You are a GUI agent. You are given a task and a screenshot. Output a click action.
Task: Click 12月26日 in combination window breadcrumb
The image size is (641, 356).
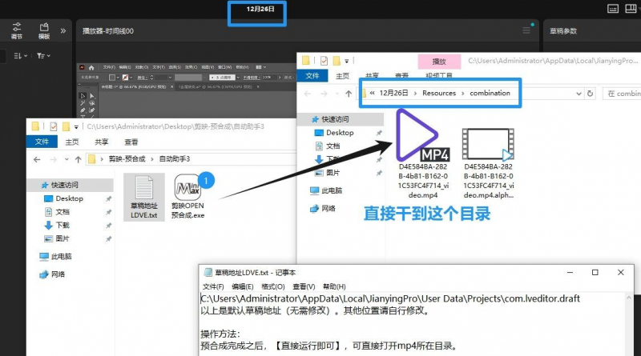pos(393,93)
